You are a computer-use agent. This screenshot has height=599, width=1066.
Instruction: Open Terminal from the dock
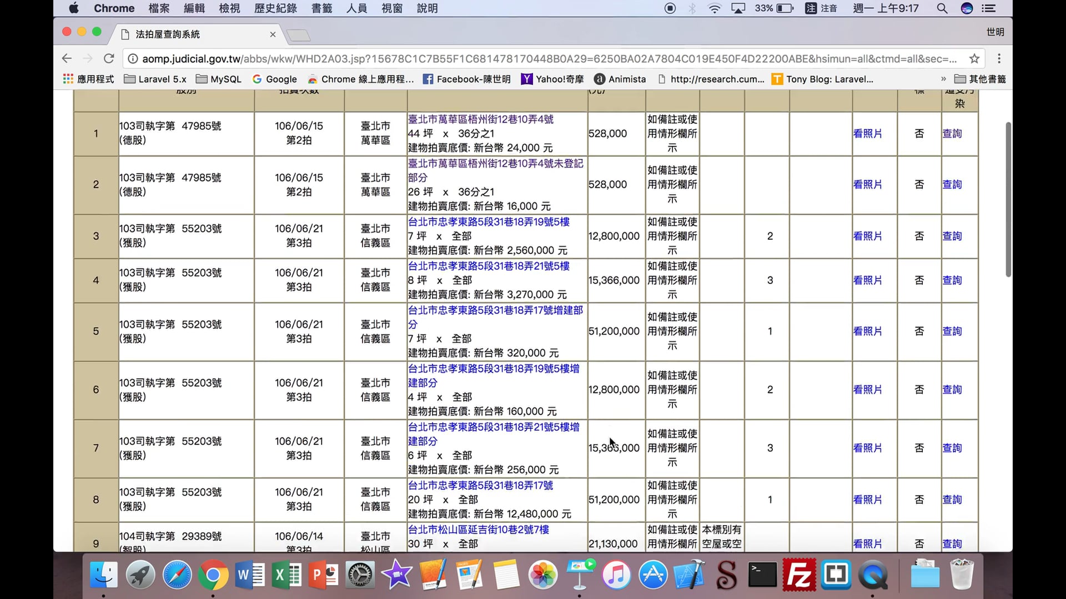pyautogui.click(x=762, y=575)
